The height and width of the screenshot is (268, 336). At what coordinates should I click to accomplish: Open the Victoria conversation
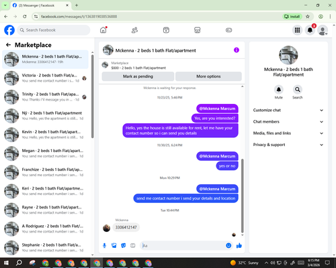(46, 78)
